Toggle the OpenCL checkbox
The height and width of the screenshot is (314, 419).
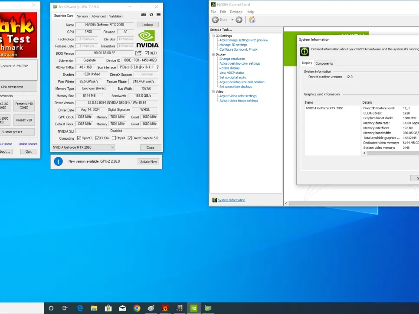[x=79, y=138]
